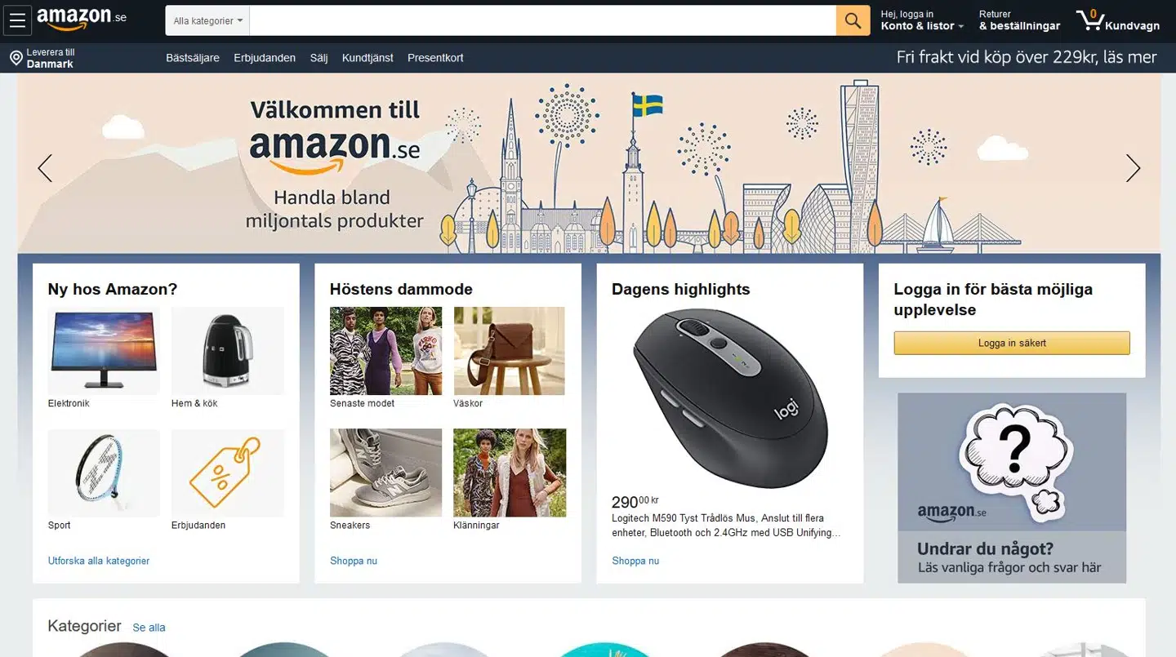Open the Kundvagn shopping cart icon

pos(1117,21)
